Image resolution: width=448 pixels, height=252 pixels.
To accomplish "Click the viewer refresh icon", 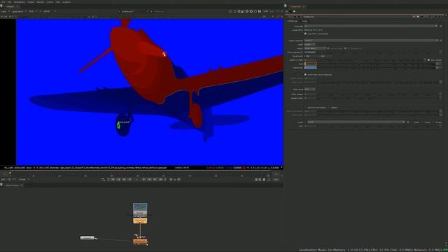I will [x=255, y=11].
